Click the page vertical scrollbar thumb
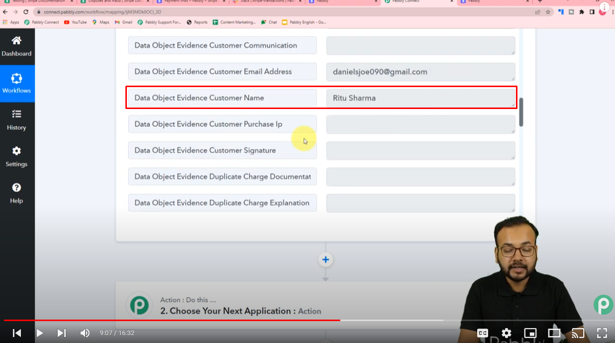Viewport: 615px width, 343px height. point(521,112)
